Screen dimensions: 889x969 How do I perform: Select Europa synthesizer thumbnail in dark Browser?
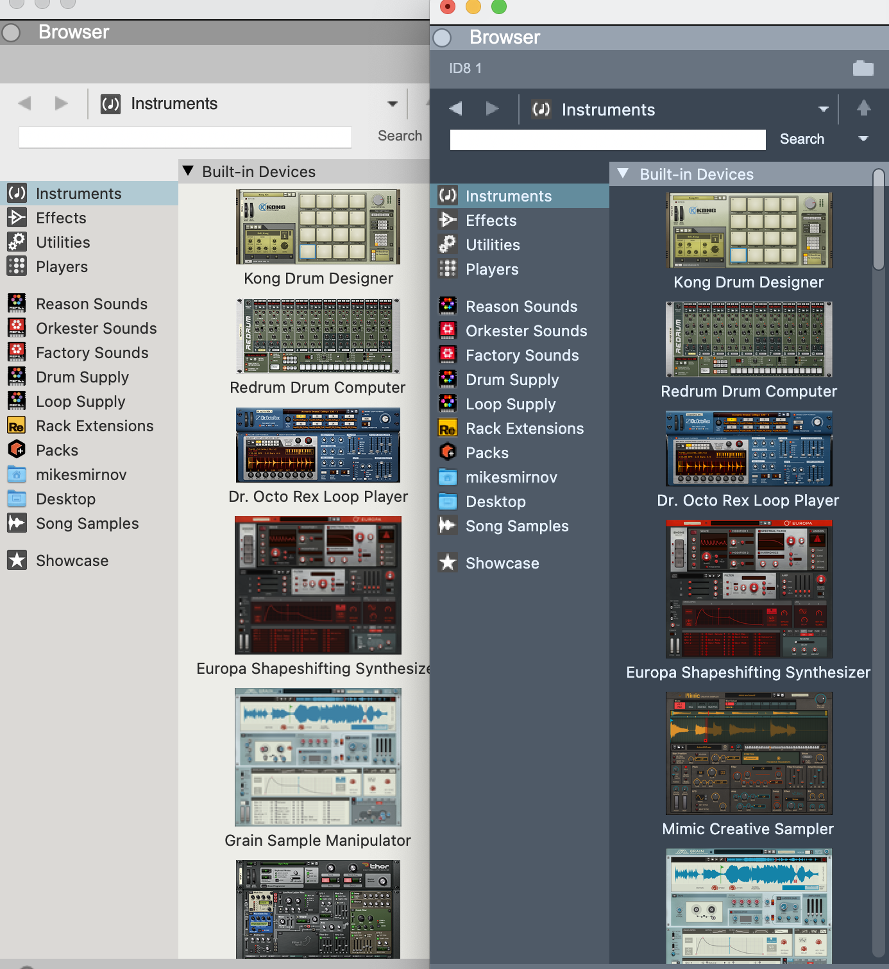tap(749, 589)
